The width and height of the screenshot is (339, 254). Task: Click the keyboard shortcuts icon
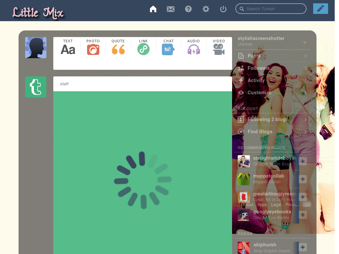point(307,204)
